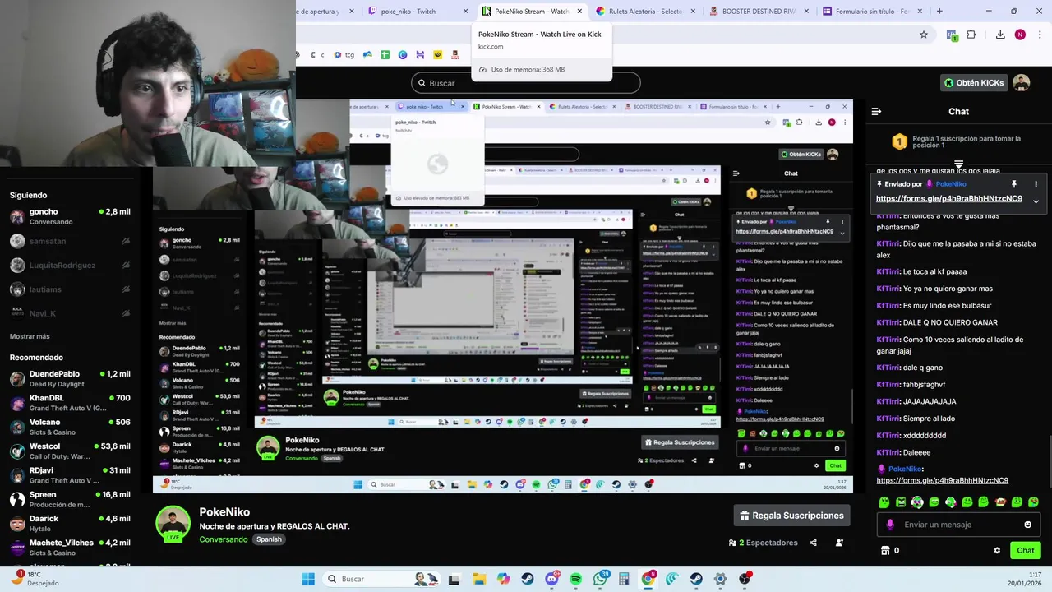The height and width of the screenshot is (592, 1052).
Task: Open PokeNiko's forms.gle link in chat messages
Action: tap(942, 480)
